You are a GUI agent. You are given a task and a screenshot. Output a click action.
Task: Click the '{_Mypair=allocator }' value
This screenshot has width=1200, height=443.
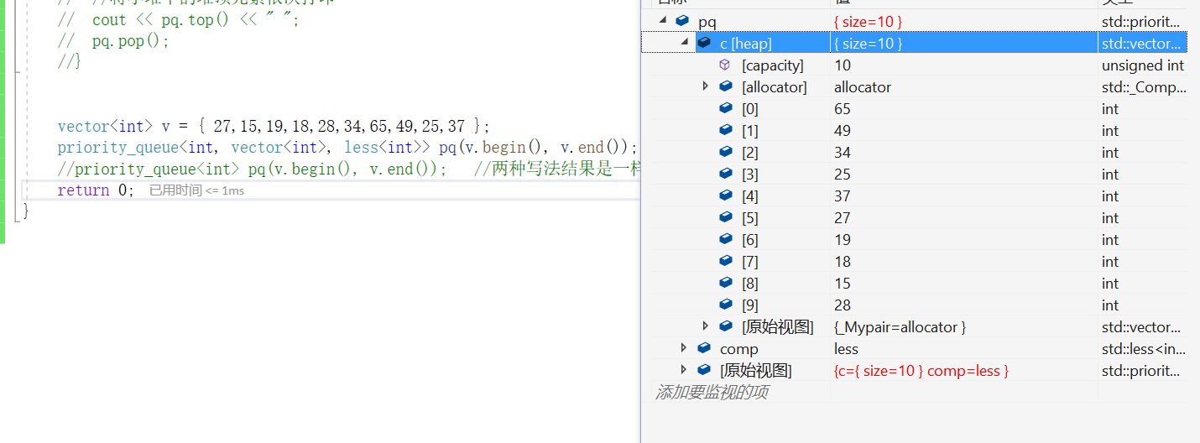tap(900, 327)
